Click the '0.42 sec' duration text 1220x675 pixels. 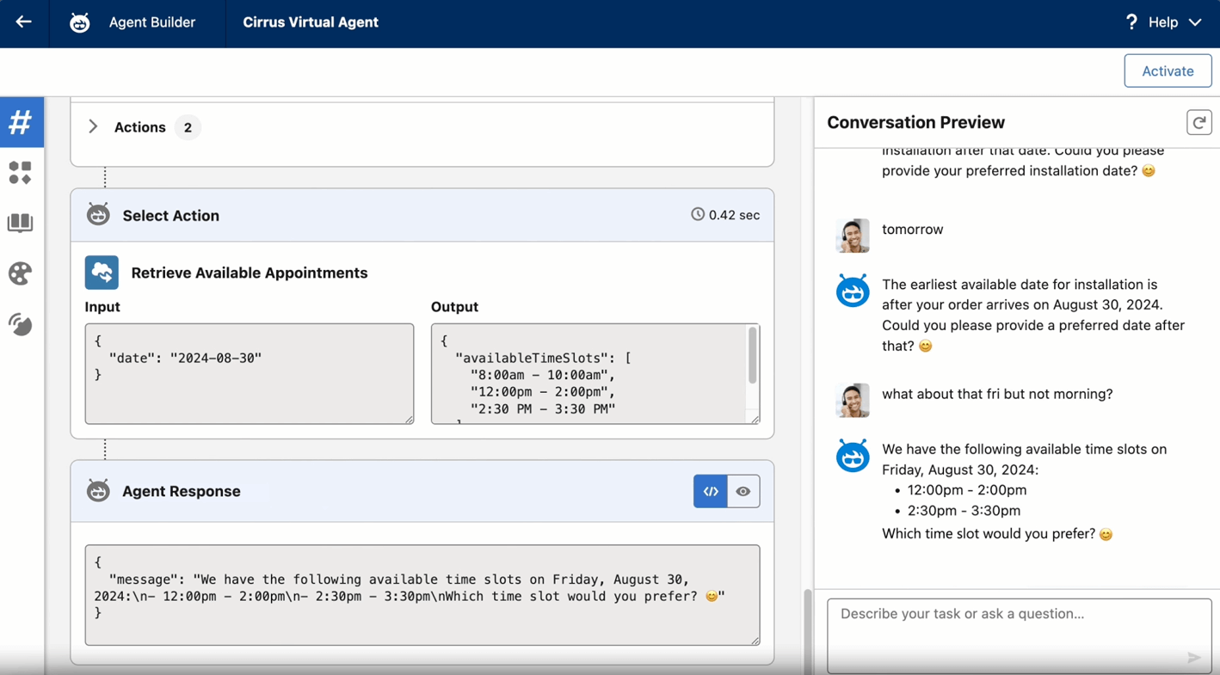click(734, 215)
